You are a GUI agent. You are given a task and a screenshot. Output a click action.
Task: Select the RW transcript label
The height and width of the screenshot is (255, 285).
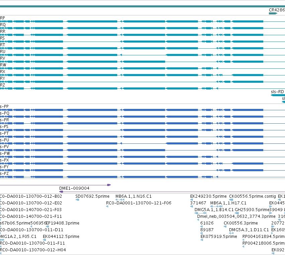(x=3, y=65)
